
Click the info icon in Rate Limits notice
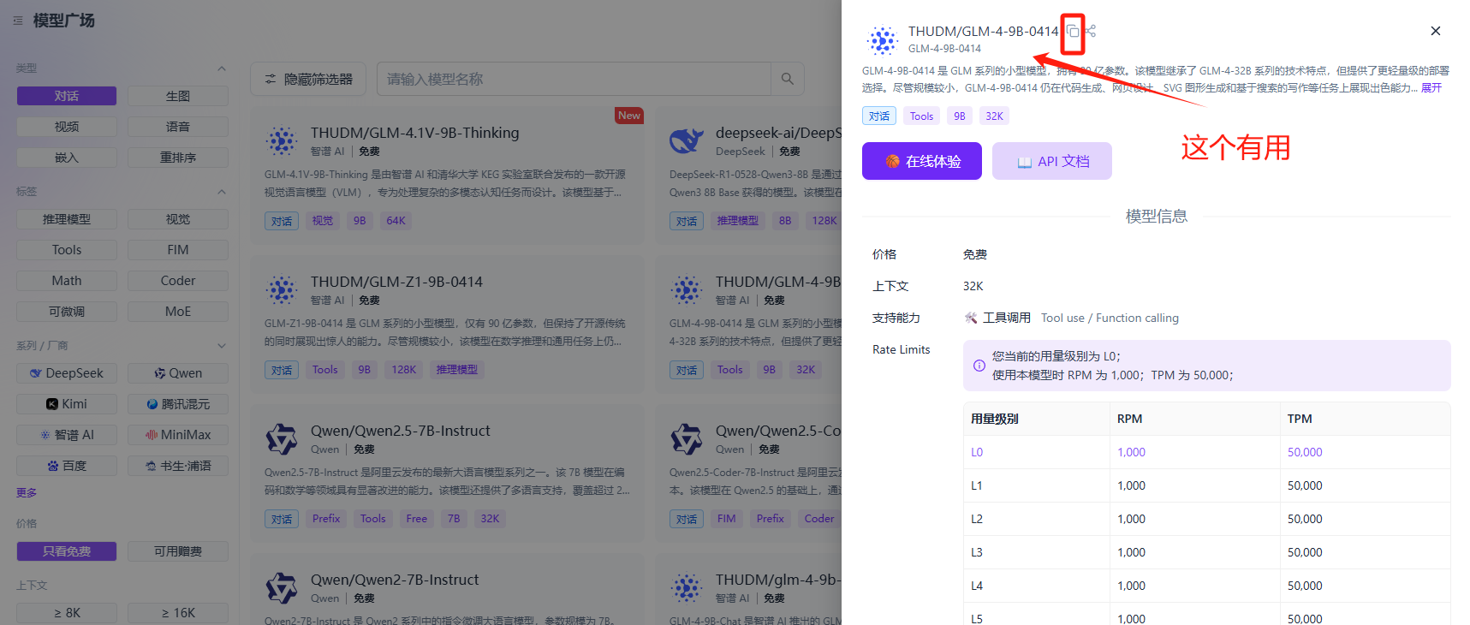tap(979, 366)
